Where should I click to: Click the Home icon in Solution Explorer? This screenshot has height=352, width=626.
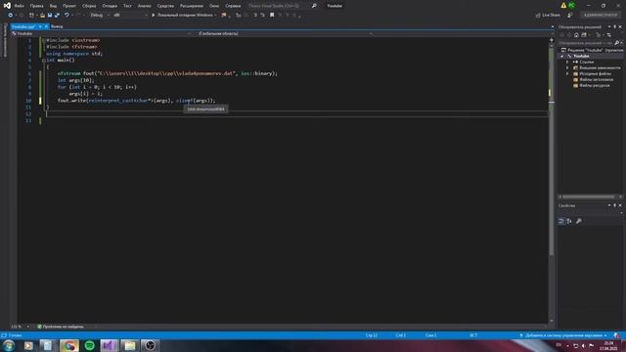pyautogui.click(x=576, y=35)
